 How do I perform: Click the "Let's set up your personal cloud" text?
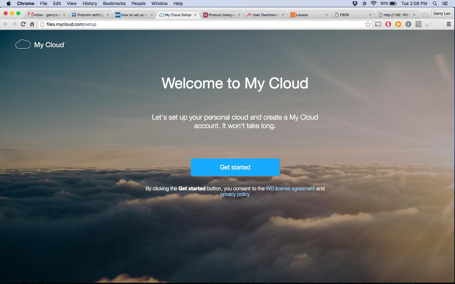(235, 121)
